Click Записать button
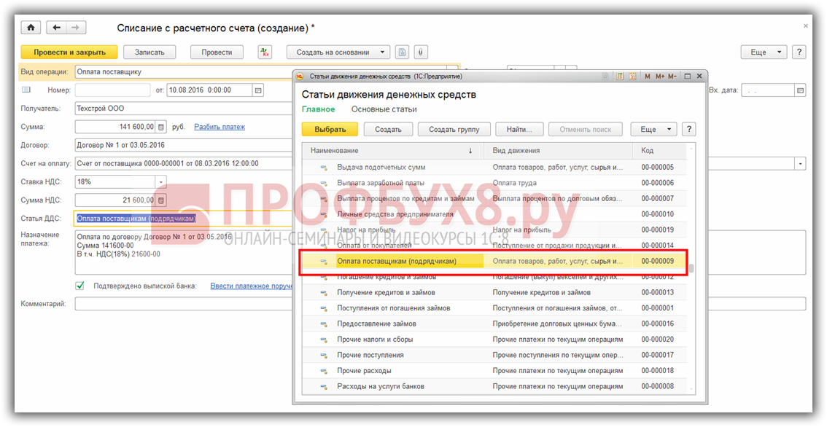The width and height of the screenshot is (827, 427). point(150,52)
